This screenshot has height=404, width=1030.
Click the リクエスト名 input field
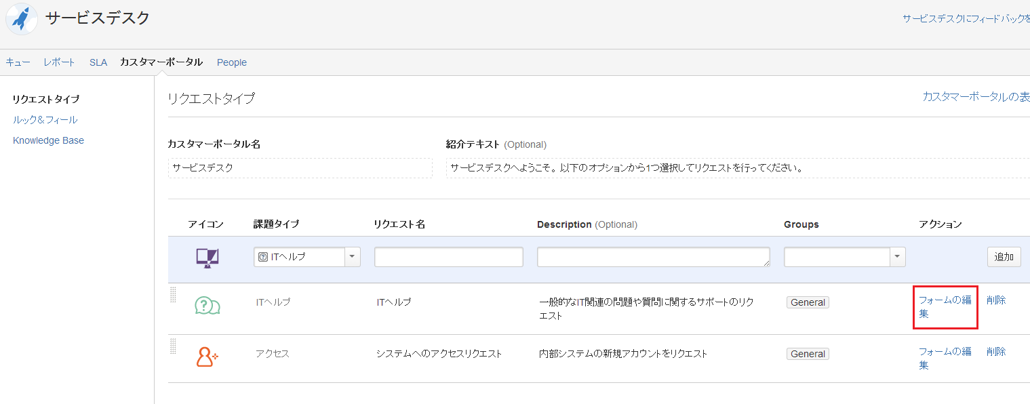pos(449,257)
